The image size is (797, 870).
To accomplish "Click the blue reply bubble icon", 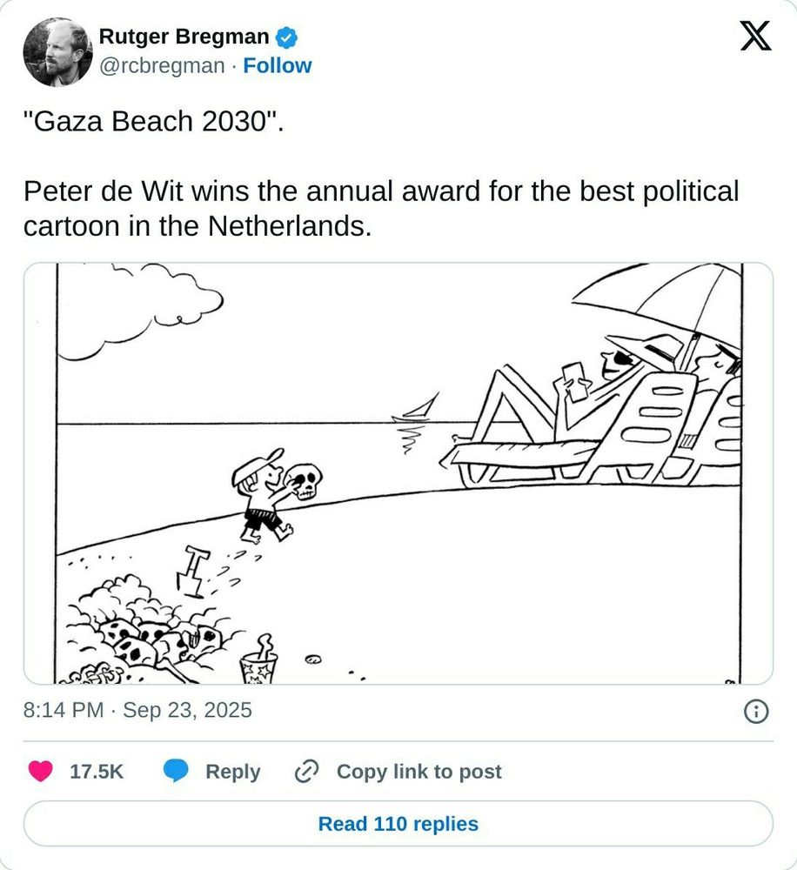I will click(176, 771).
